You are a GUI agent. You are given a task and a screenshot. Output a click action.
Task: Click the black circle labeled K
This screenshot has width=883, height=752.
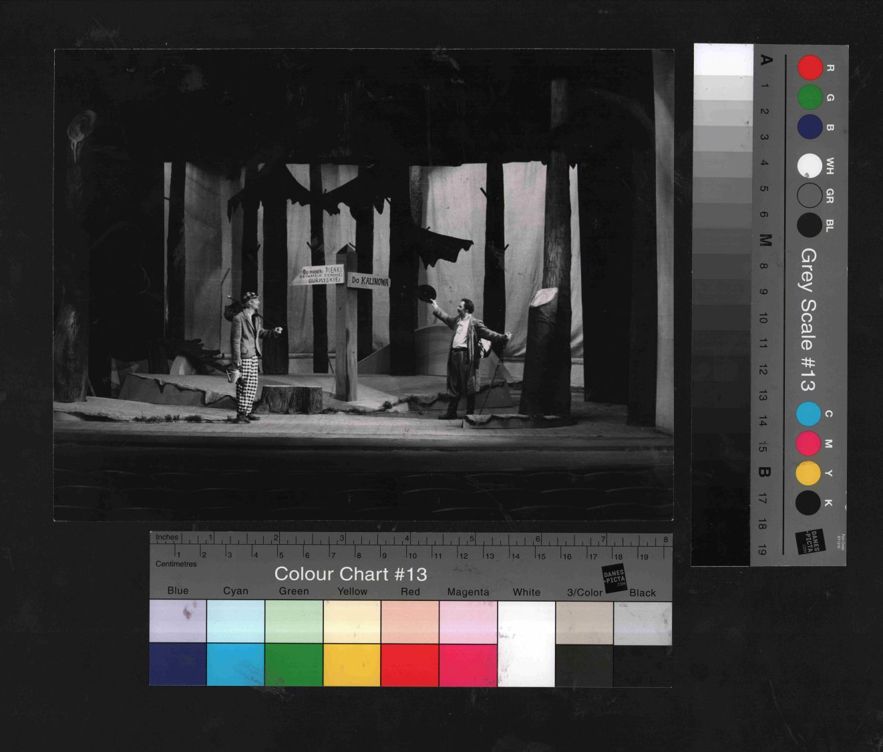(x=808, y=503)
